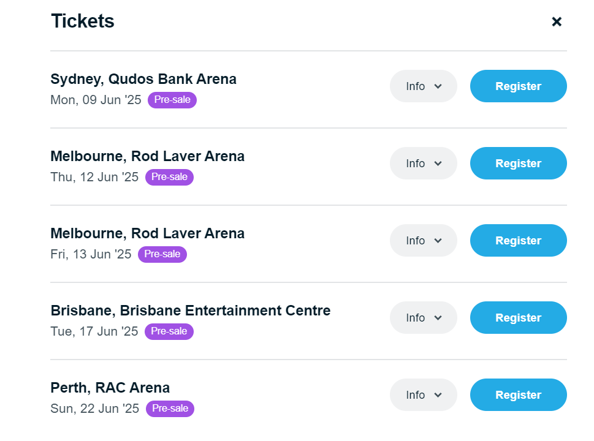This screenshot has height=441, width=594.
Task: Click the Pre-sale badge for Sydney
Action: 172,100
